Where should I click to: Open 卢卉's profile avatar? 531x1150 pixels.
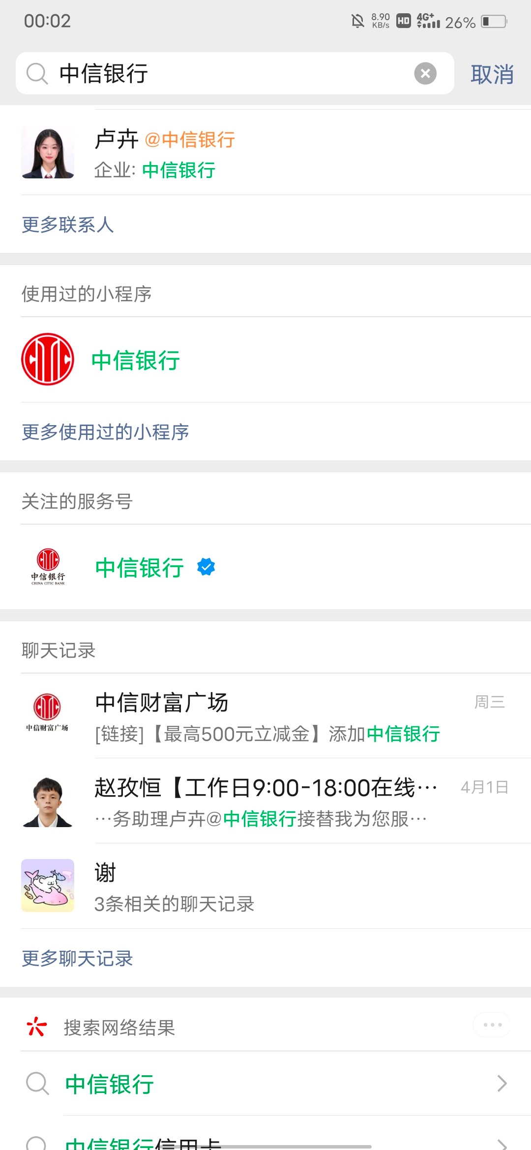coord(48,152)
